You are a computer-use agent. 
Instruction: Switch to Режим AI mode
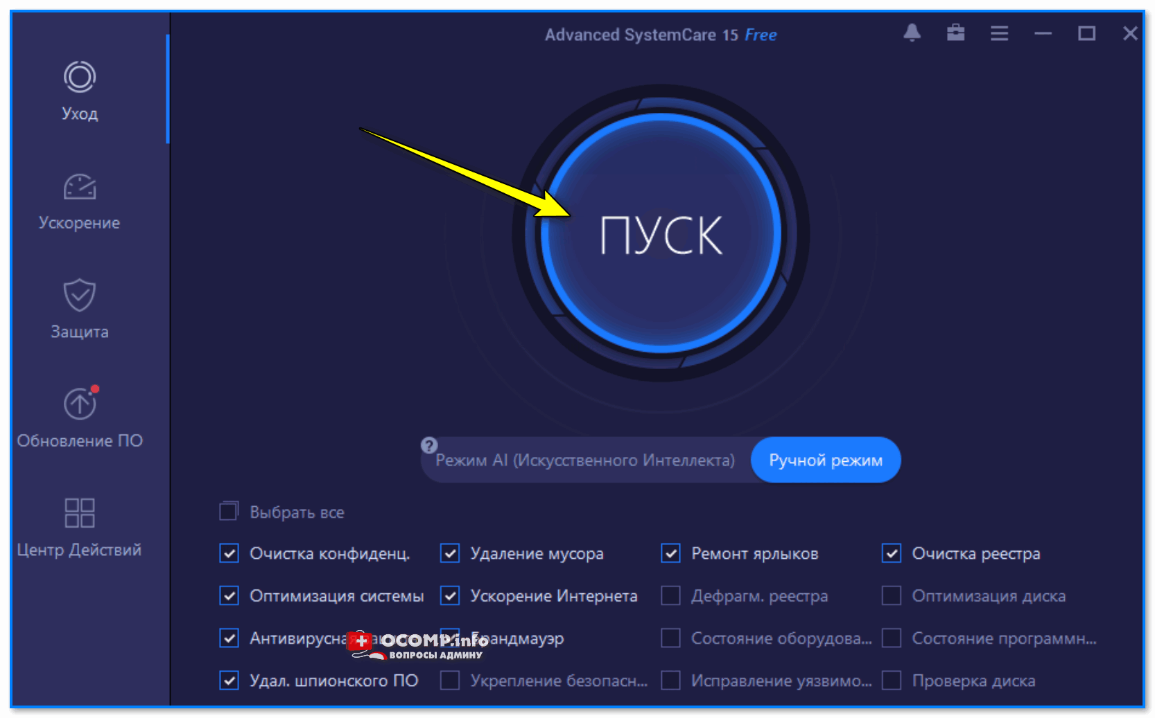584,460
